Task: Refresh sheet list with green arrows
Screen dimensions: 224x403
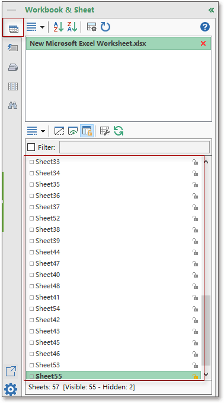Action: click(119, 131)
